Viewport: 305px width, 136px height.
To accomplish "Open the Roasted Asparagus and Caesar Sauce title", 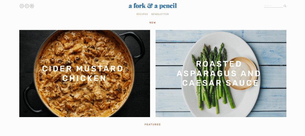I will tap(219, 73).
